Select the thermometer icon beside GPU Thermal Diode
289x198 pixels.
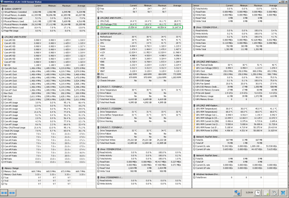(x=194, y=65)
